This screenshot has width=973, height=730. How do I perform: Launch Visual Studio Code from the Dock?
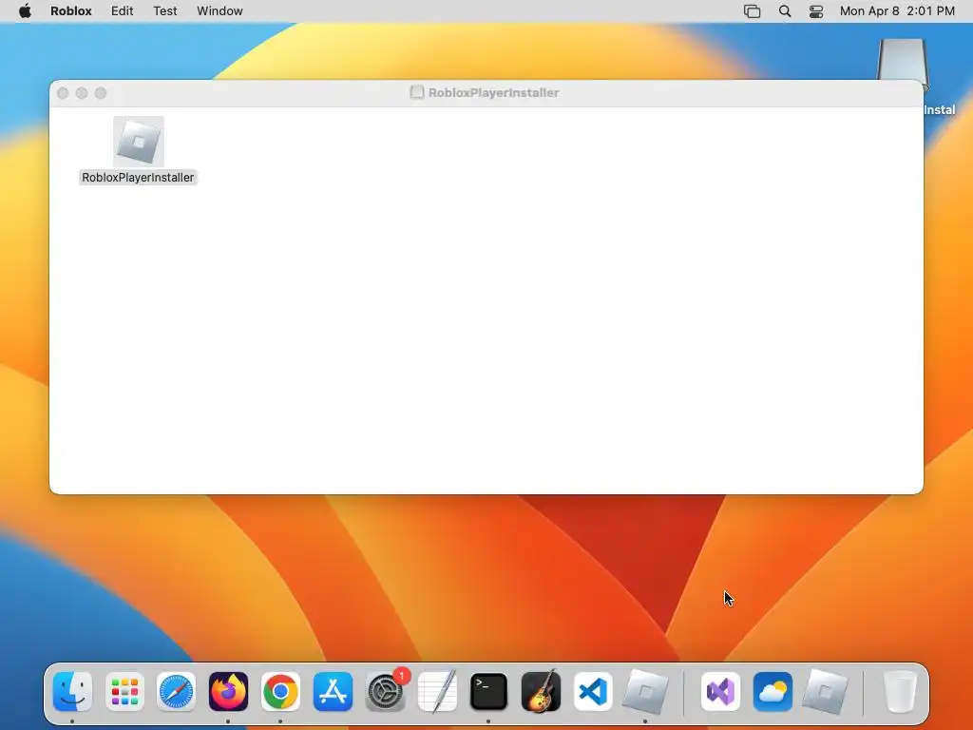593,692
